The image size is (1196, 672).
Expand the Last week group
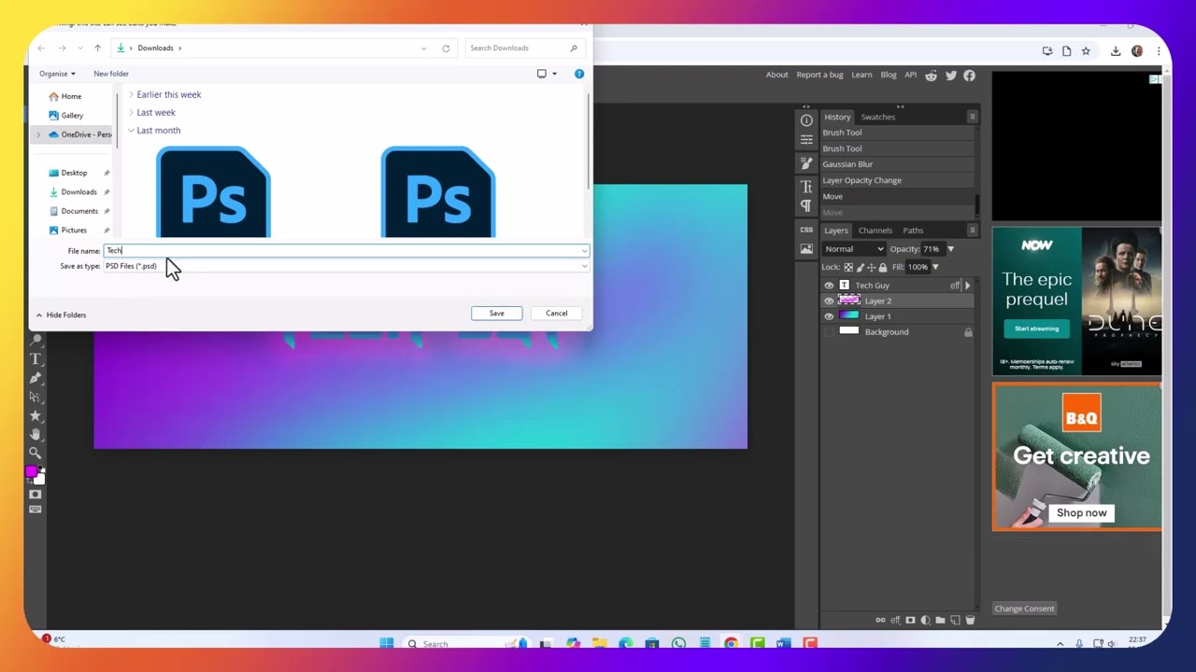131,113
